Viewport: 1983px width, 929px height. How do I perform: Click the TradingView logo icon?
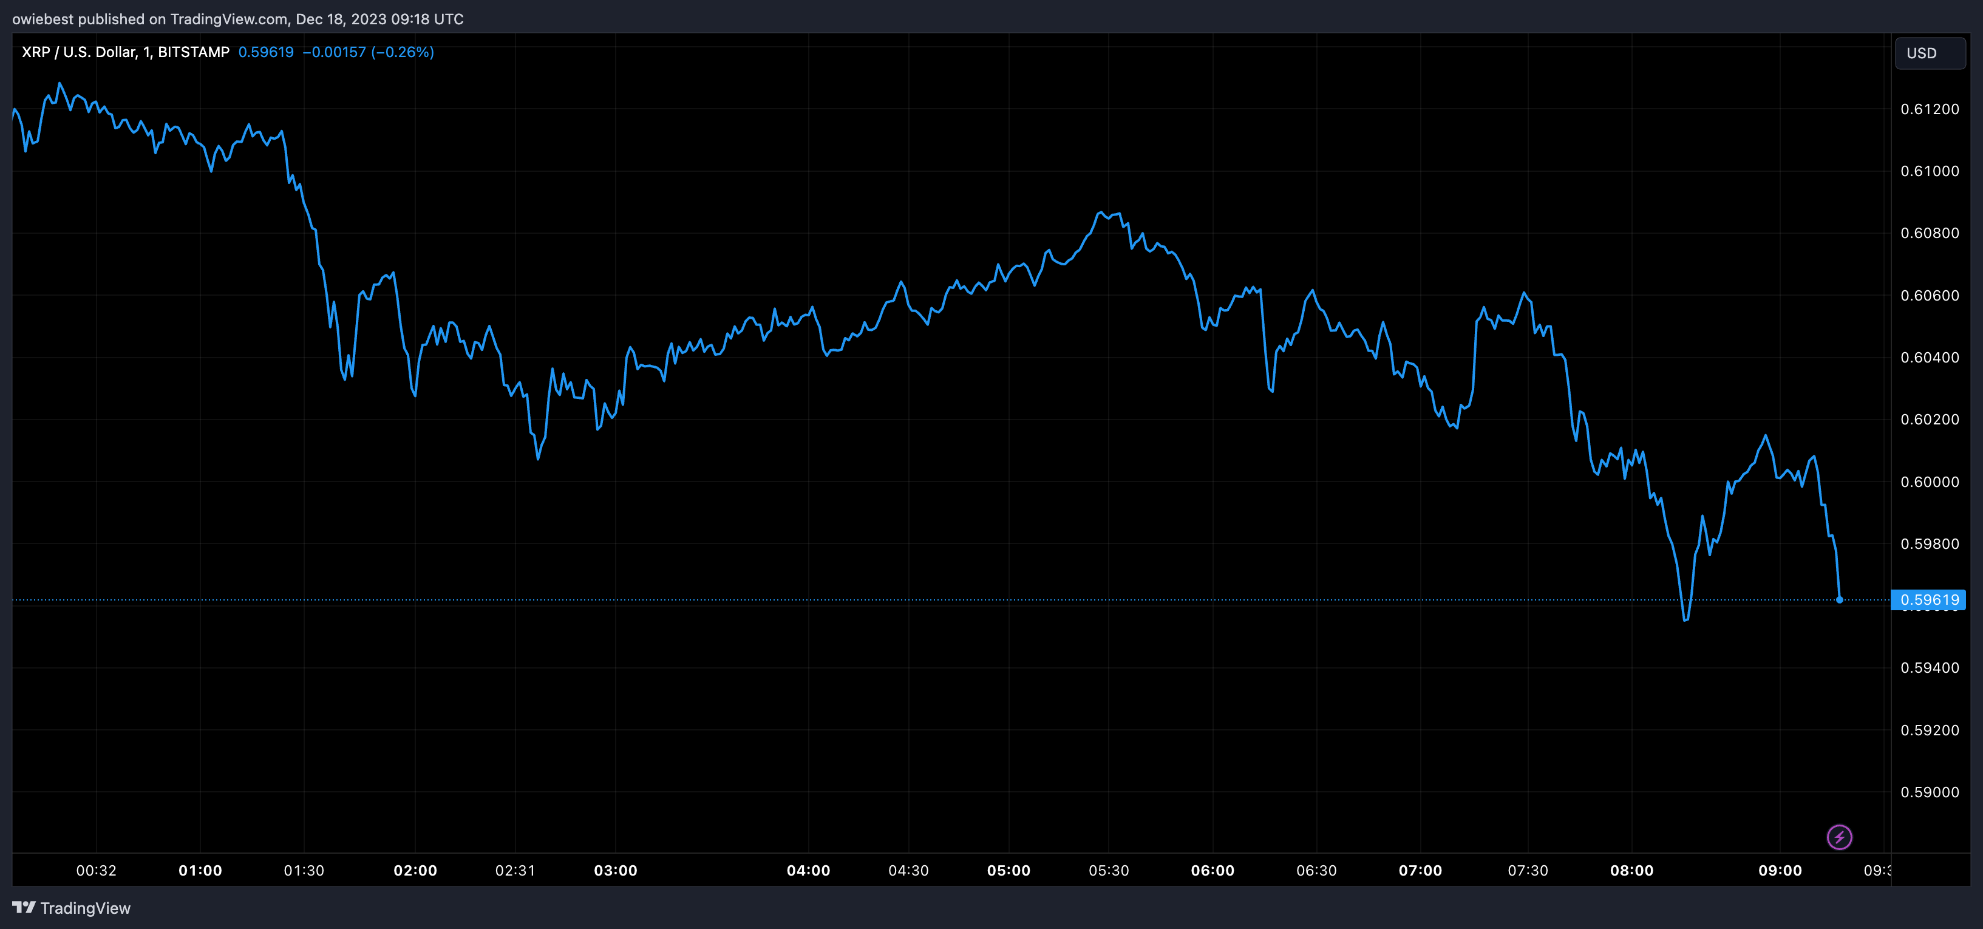(24, 908)
